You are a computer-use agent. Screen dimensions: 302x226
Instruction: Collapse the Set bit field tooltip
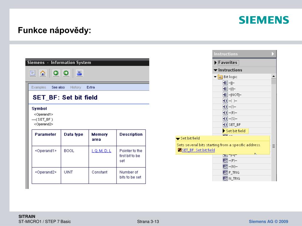coord(178,139)
